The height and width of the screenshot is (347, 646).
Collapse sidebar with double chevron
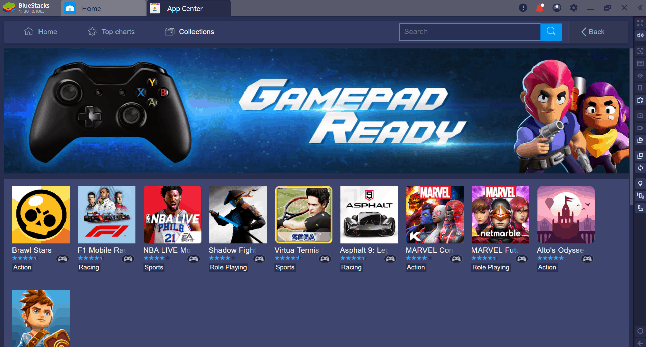click(x=640, y=8)
